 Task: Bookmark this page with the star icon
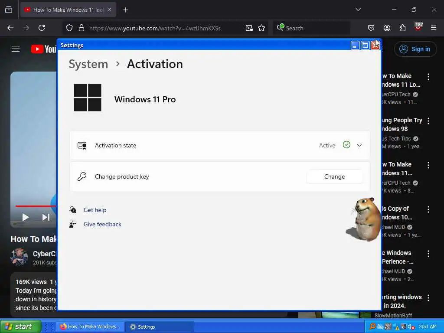(x=261, y=28)
